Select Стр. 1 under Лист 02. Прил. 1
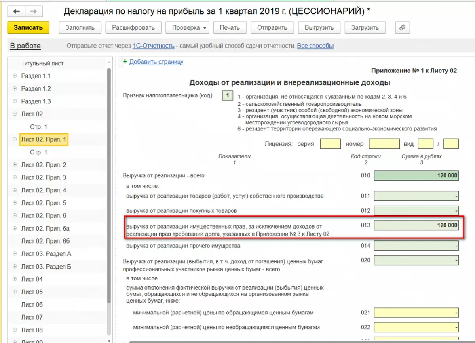 pos(39,152)
